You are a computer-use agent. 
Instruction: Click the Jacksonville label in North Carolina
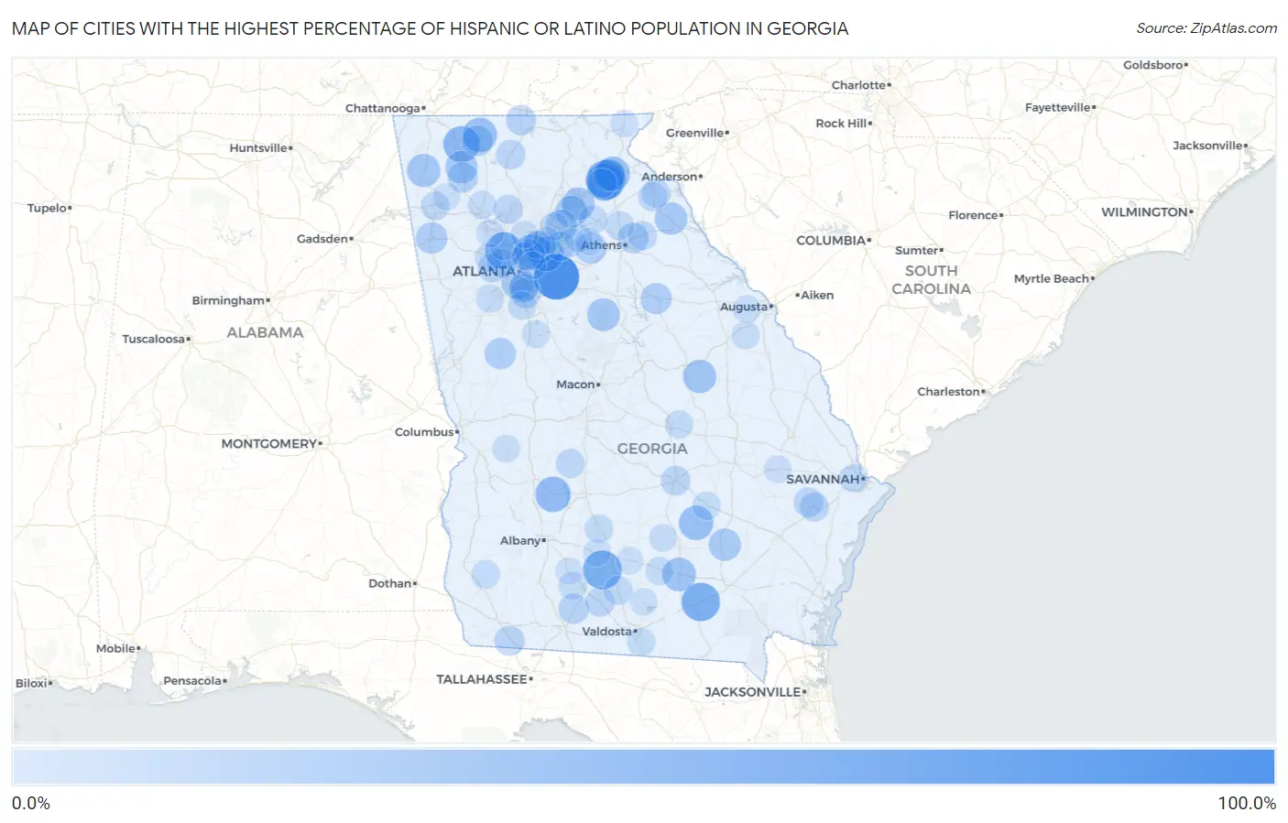point(1207,146)
